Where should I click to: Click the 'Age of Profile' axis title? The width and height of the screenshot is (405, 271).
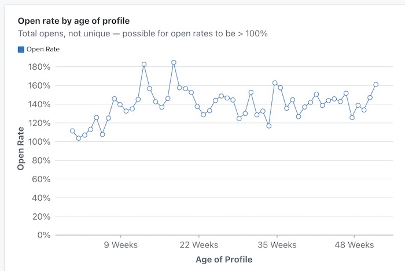pos(223,259)
